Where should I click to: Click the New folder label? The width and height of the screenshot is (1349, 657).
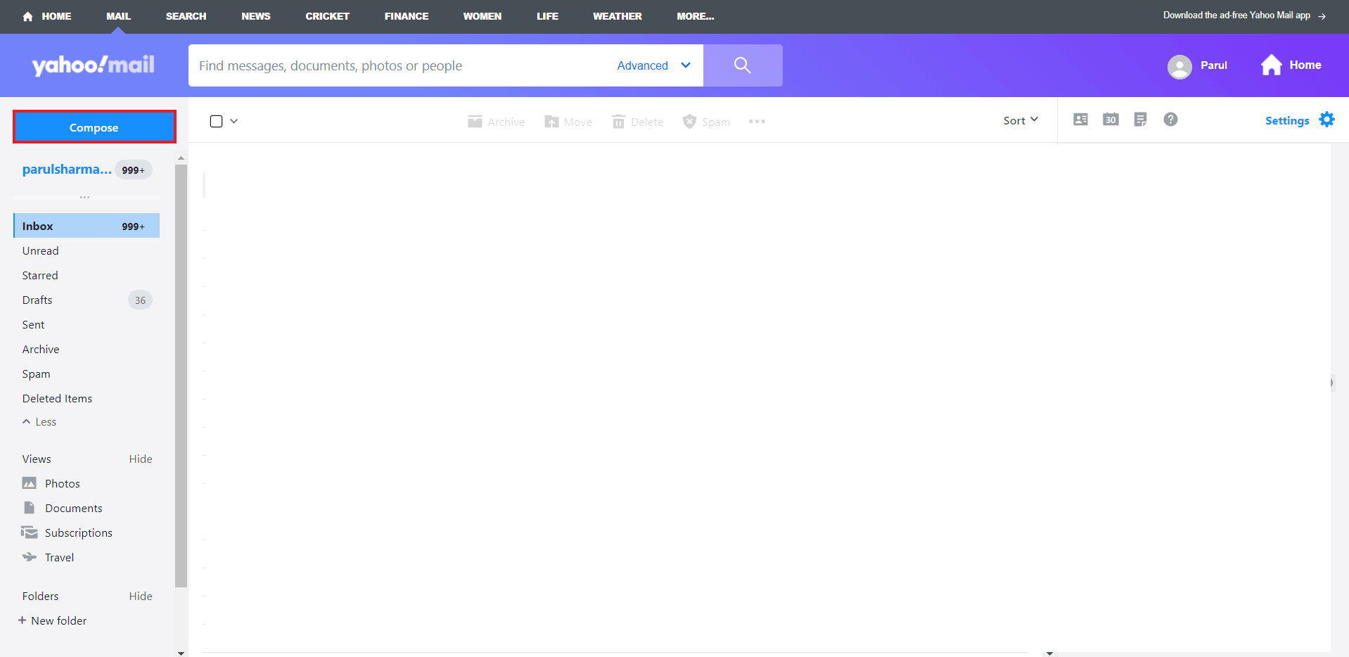59,620
